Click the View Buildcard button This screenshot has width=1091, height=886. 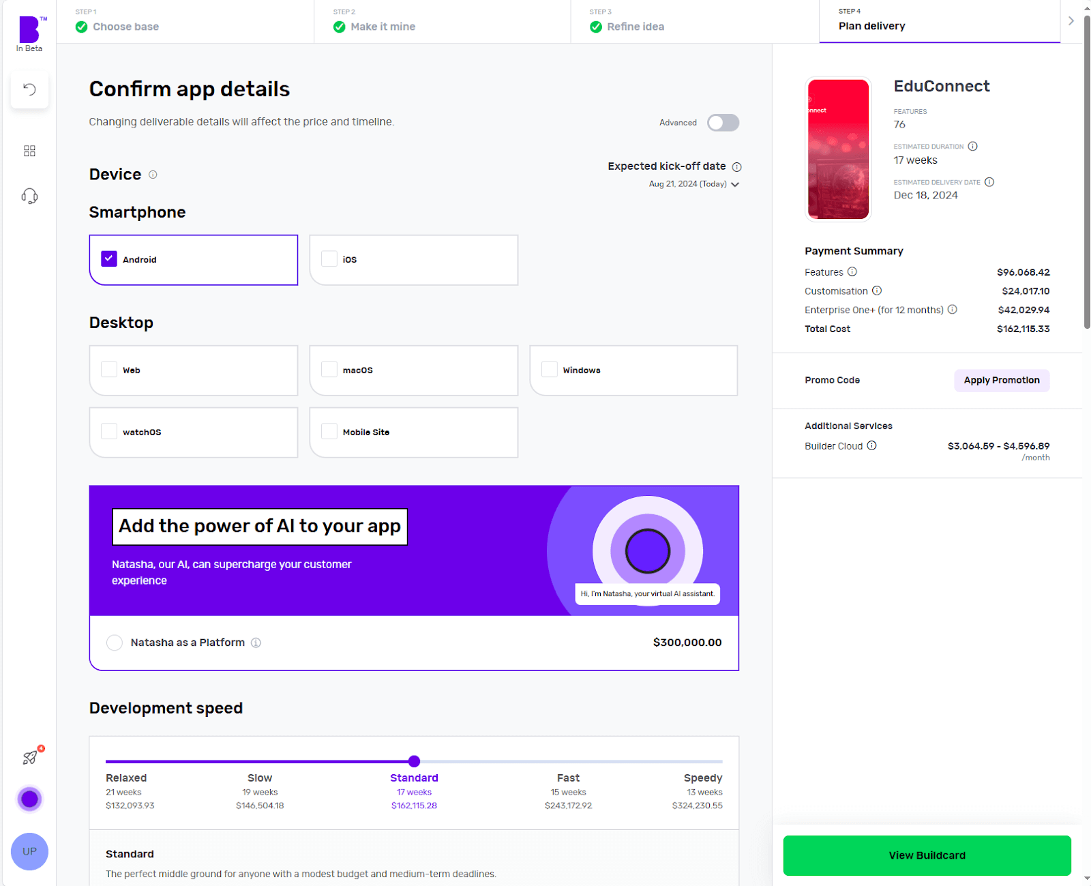pos(927,855)
